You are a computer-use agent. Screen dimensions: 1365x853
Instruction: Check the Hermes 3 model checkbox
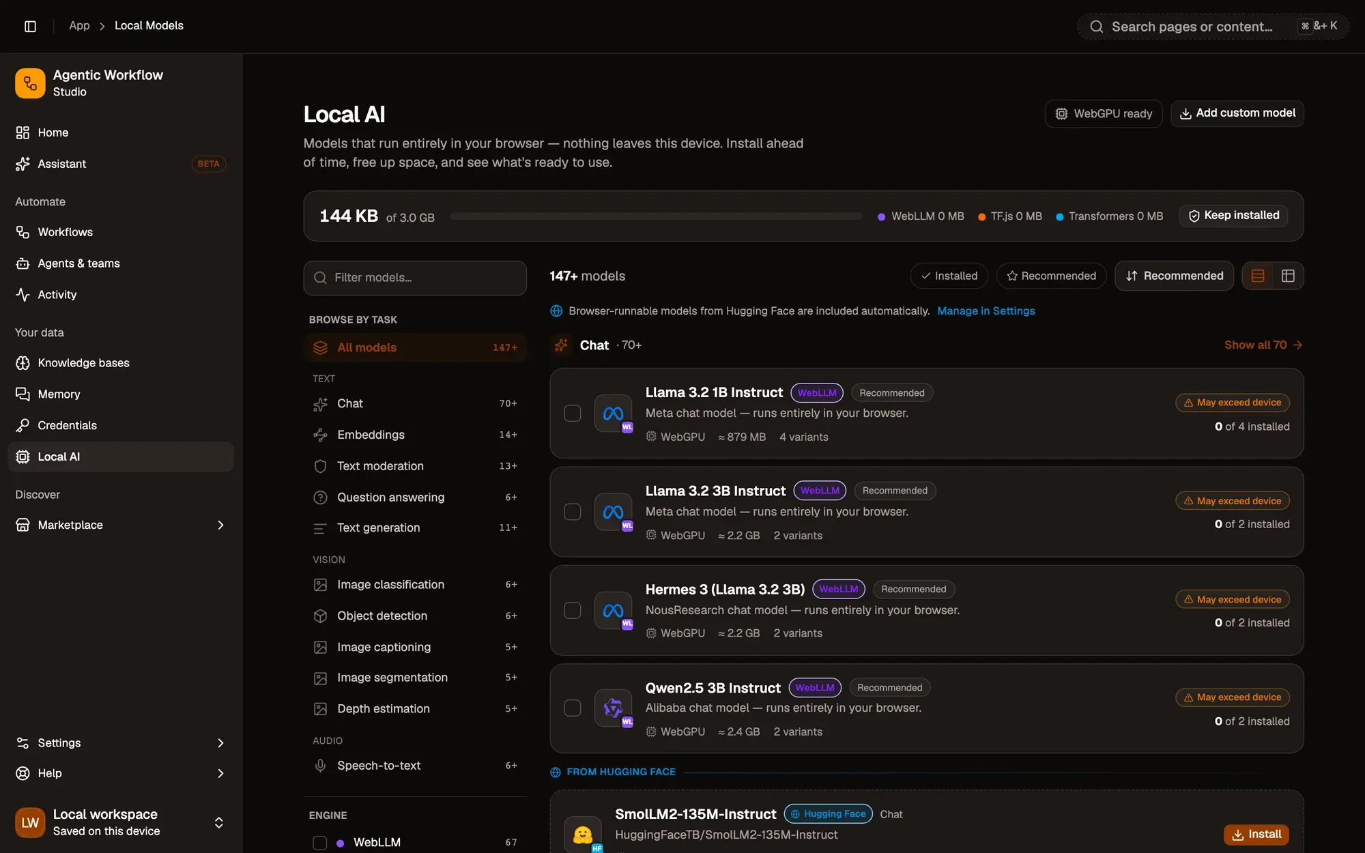pos(573,610)
